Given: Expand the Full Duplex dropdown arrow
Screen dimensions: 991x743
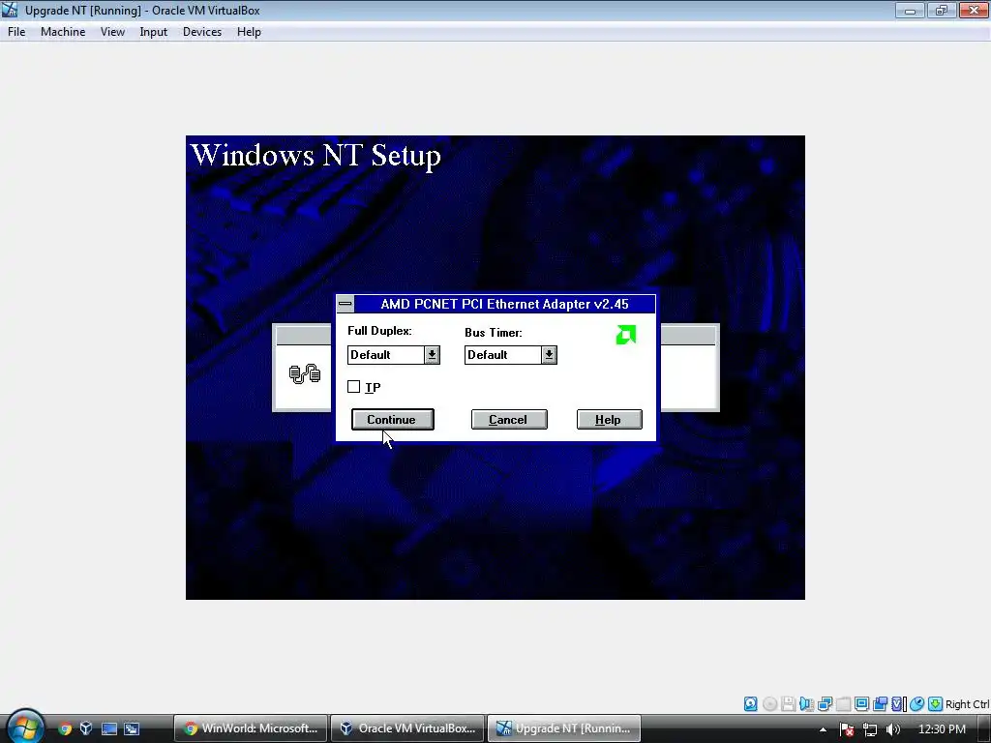Looking at the screenshot, I should (x=432, y=355).
